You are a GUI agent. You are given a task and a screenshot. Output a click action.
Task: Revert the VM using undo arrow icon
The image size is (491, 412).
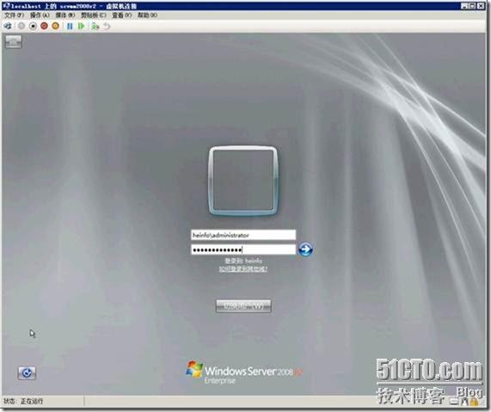click(107, 26)
